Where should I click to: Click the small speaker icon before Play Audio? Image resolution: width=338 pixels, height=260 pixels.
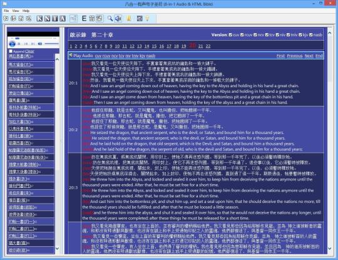pos(71,56)
